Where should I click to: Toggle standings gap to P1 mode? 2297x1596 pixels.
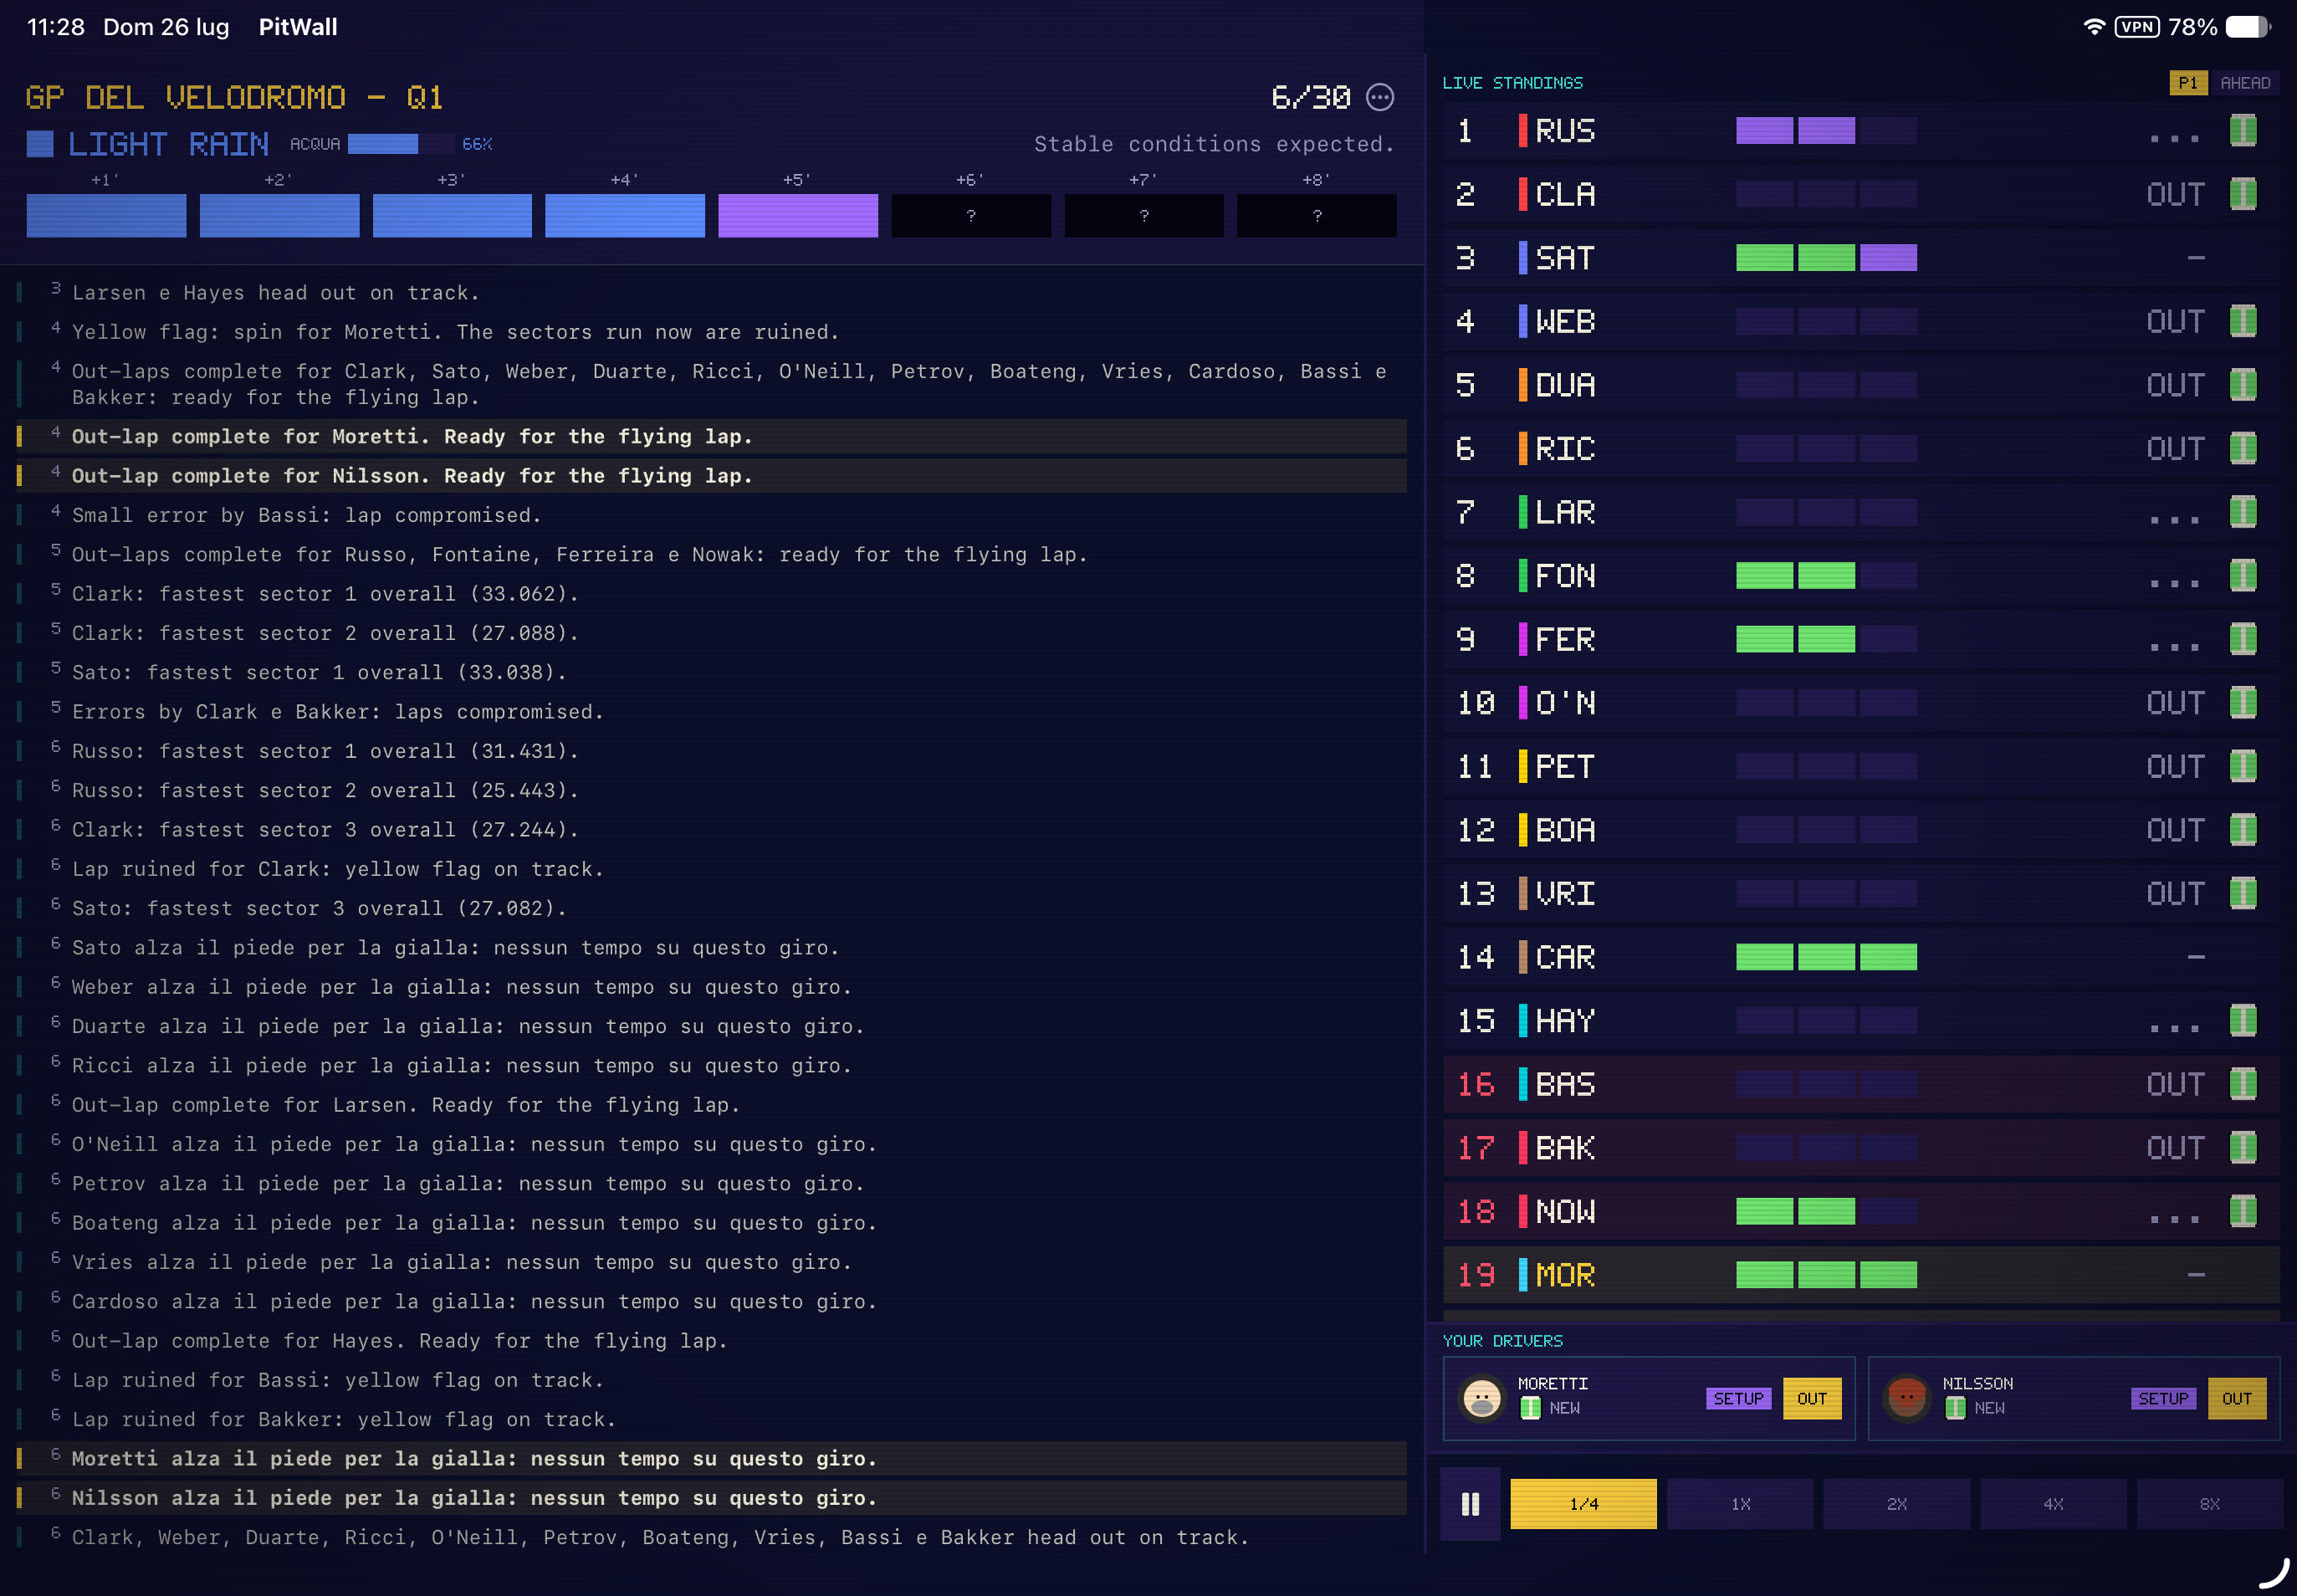coord(2188,83)
